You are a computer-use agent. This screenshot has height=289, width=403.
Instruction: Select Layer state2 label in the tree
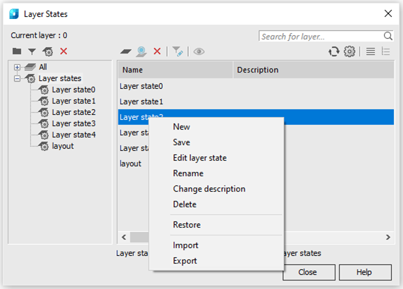73,112
